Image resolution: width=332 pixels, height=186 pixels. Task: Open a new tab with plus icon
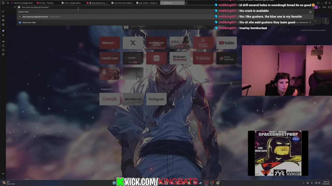[x=186, y=3]
